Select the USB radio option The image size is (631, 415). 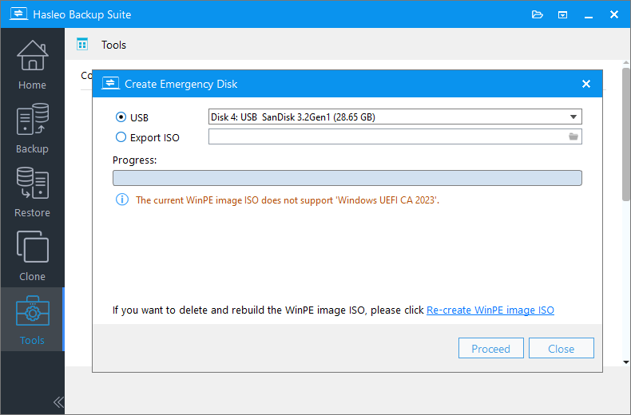[132, 117]
